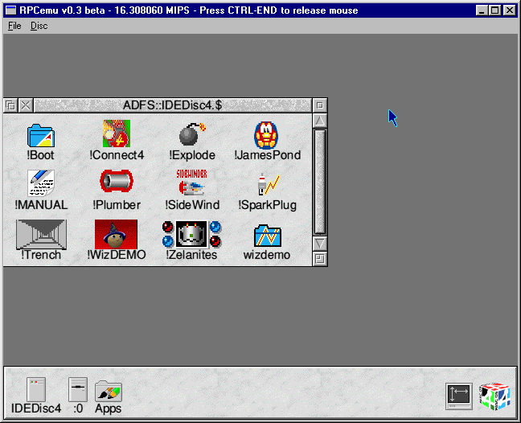The image size is (521, 423).
Task: Open the !MANUAL document icon
Action: [41, 184]
